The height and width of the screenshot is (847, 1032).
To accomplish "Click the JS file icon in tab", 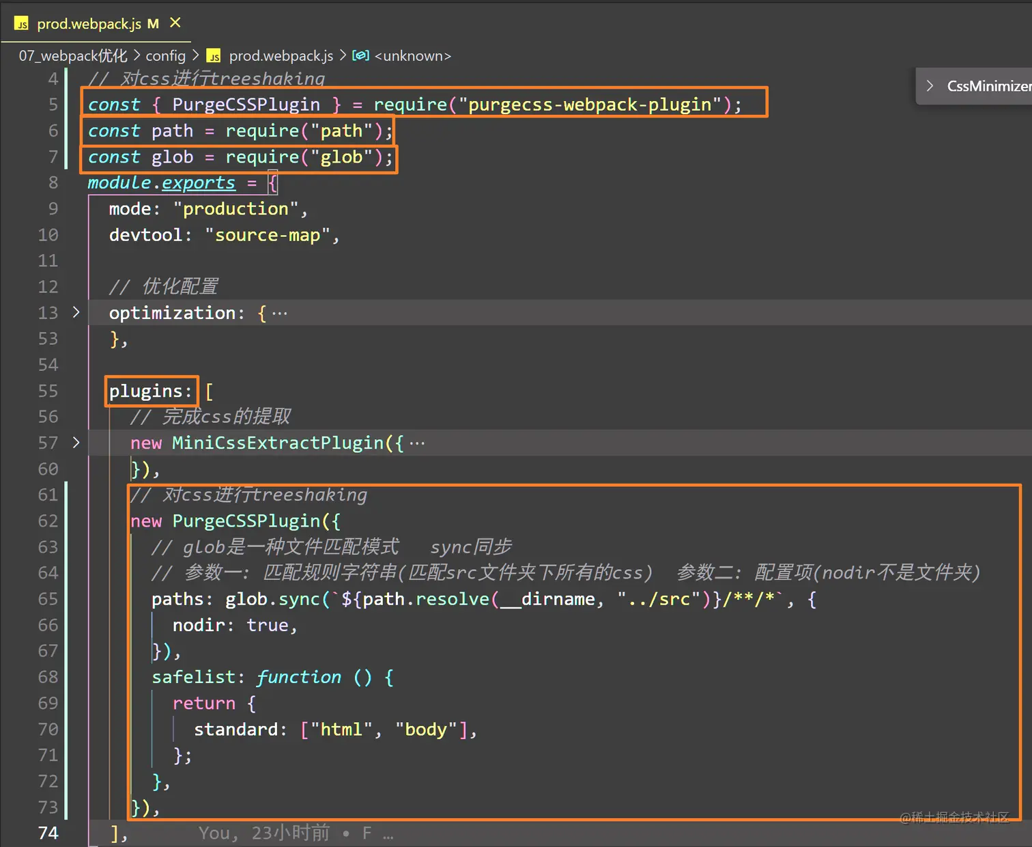I will pos(21,24).
